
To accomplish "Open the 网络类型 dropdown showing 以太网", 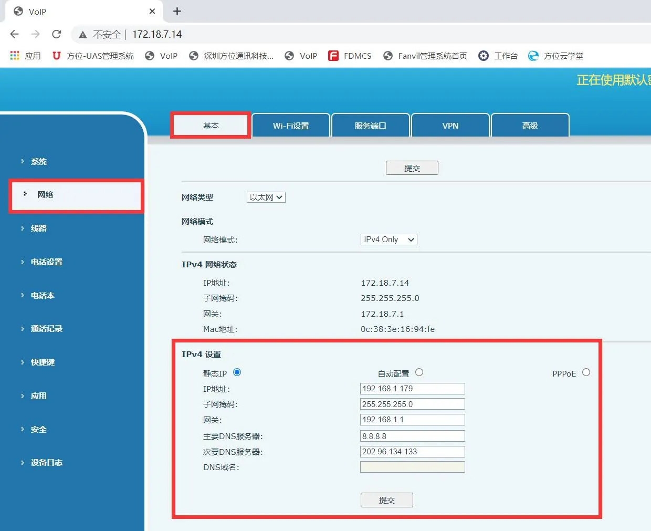I will click(266, 197).
